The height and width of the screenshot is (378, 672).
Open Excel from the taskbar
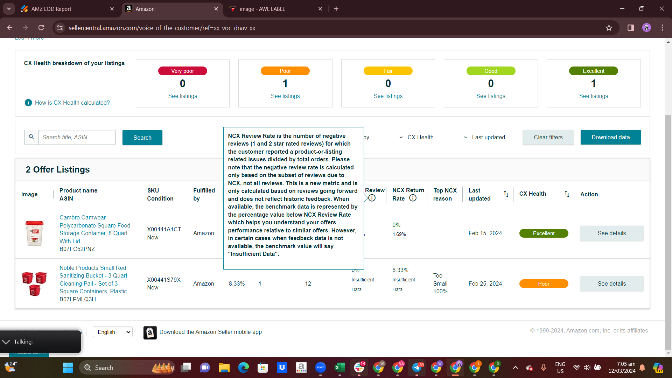(339, 367)
